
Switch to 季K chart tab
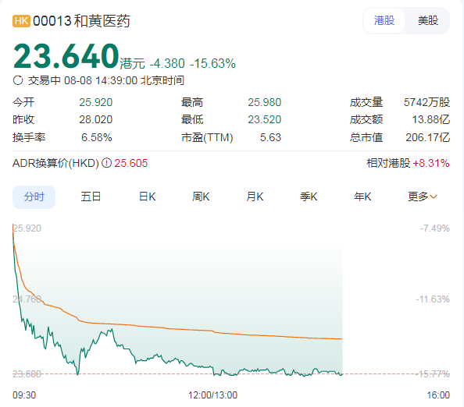pyautogui.click(x=309, y=196)
